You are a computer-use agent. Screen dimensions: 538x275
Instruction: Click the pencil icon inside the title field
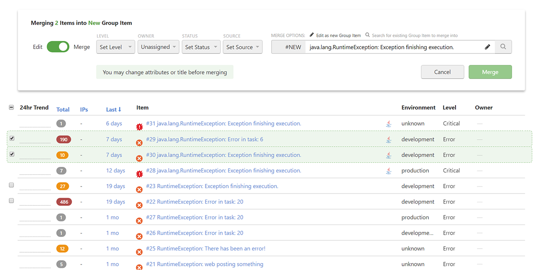[x=488, y=47]
